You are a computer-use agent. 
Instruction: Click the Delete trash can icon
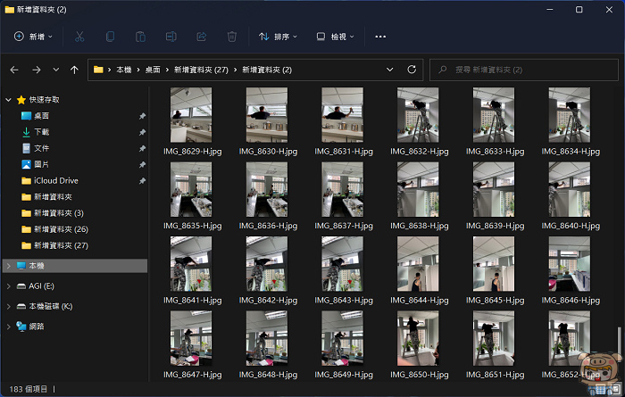tap(231, 37)
